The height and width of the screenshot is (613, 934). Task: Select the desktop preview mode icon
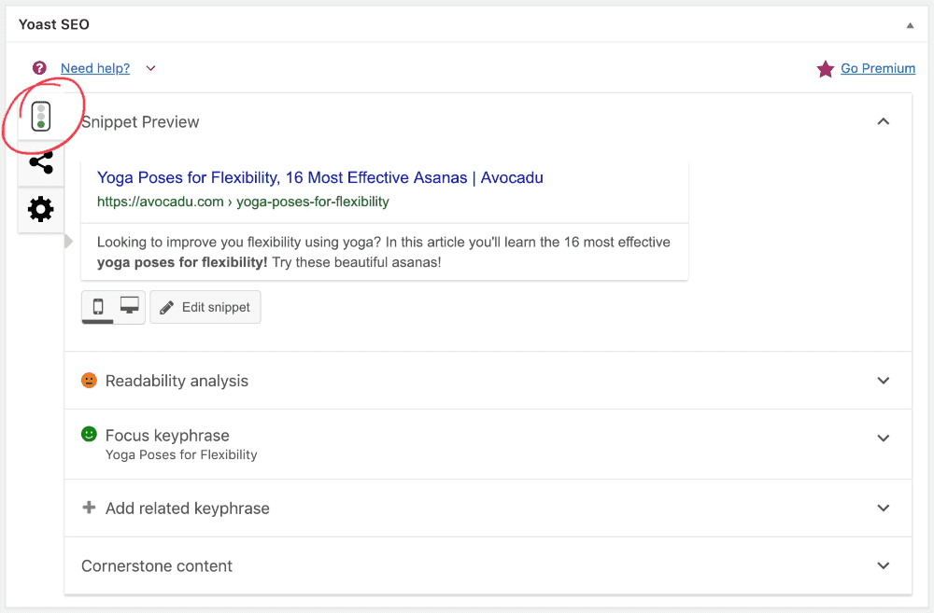[129, 305]
